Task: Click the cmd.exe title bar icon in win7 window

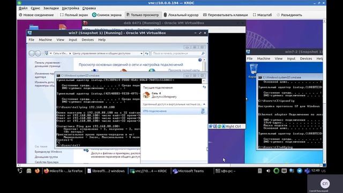Action: pyautogui.click(x=58, y=76)
